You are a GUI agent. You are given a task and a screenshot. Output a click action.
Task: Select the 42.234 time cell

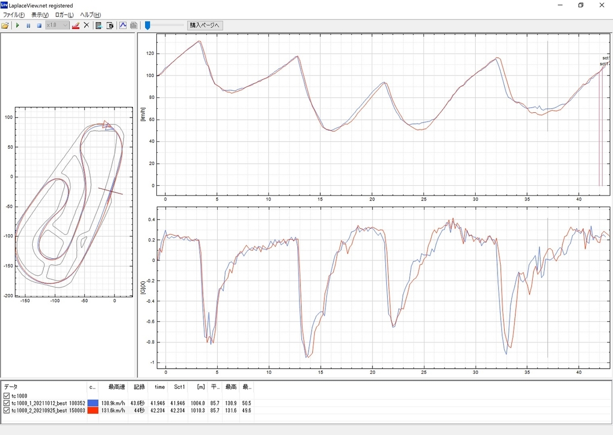(157, 410)
